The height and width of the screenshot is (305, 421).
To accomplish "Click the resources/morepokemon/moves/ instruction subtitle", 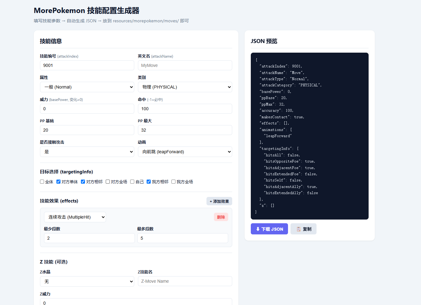I will coord(111,21).
